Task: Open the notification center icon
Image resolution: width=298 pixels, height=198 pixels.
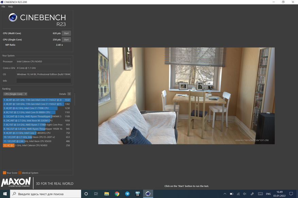Action: coord(291,194)
